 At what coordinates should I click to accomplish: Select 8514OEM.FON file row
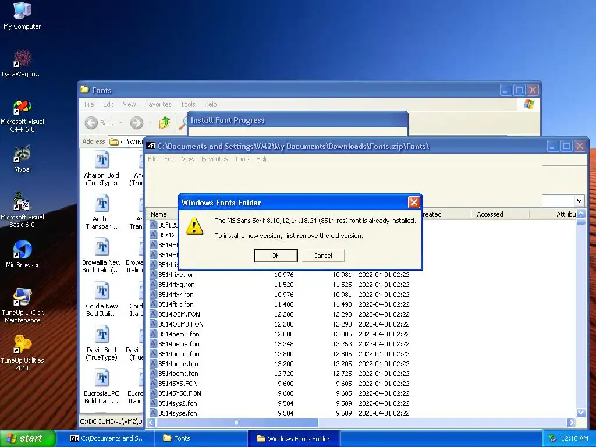[280, 314]
